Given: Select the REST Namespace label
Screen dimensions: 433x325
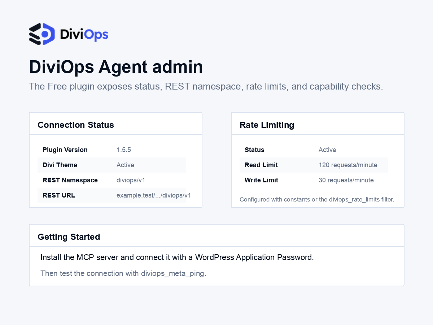Looking at the screenshot, I should pyautogui.click(x=70, y=180).
